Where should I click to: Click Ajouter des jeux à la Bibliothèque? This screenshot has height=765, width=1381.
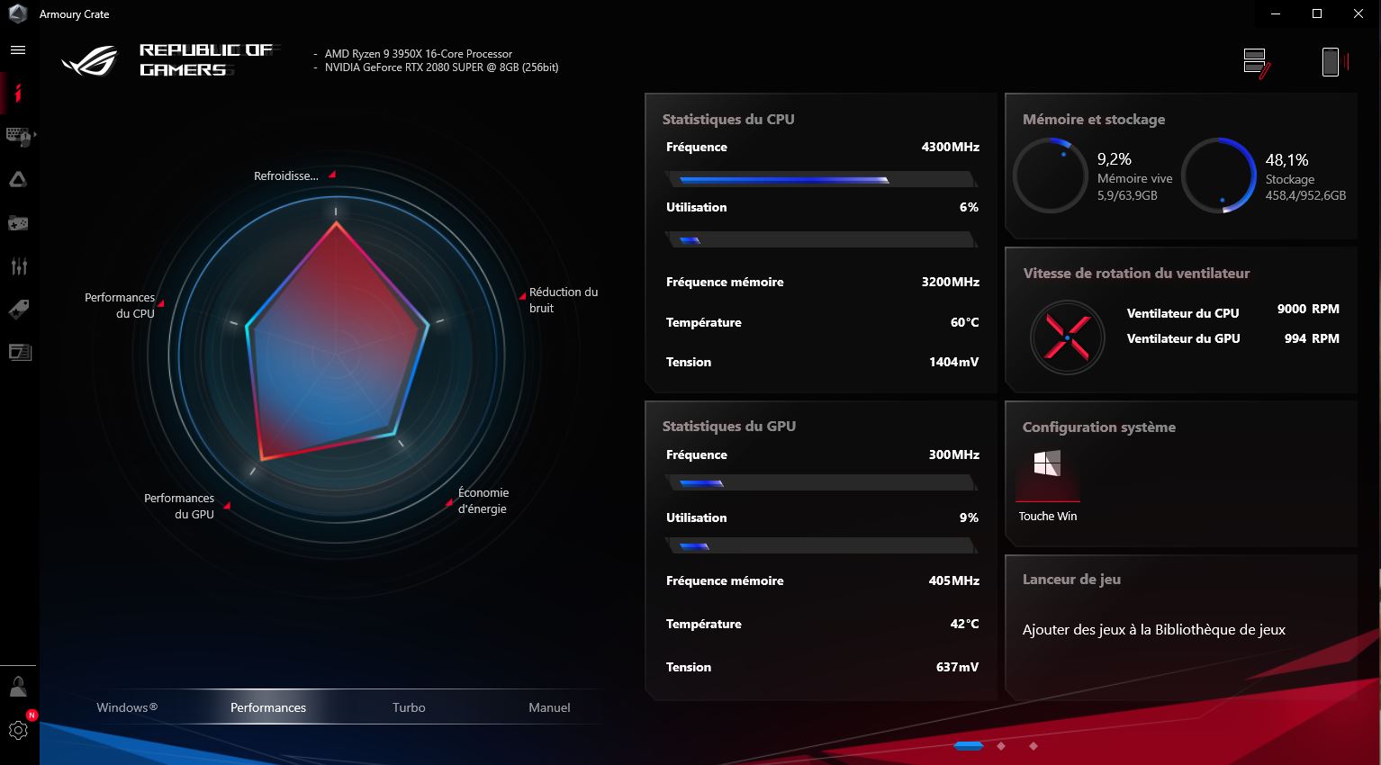(x=1154, y=630)
